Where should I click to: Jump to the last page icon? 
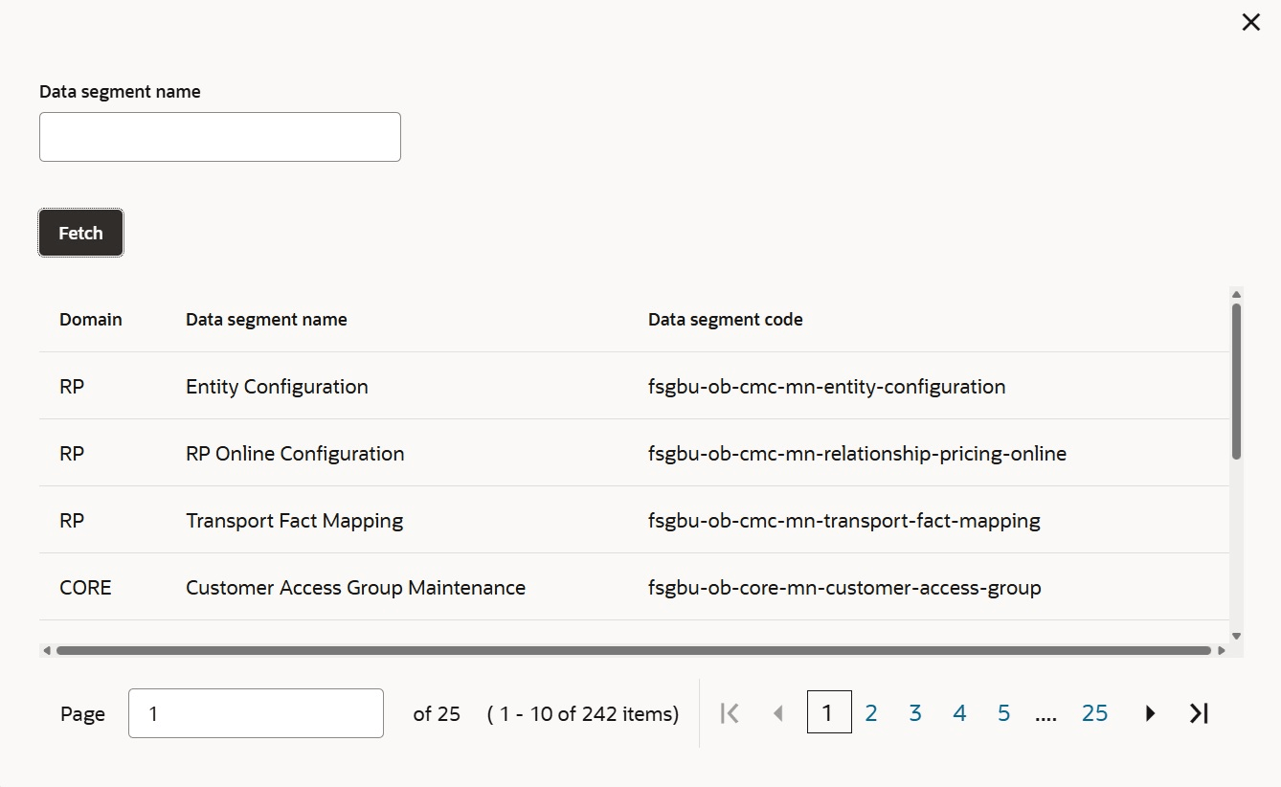(1199, 713)
